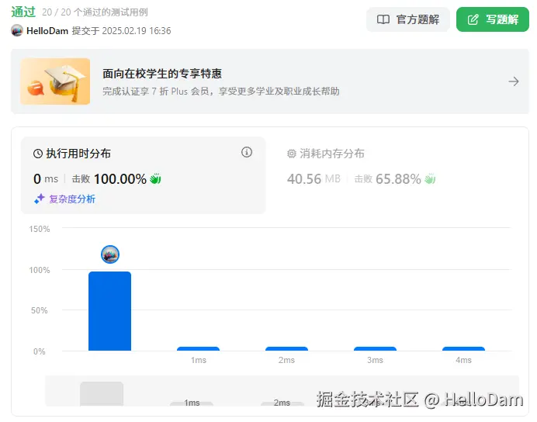Click the range selector's gray 0ms bar
This screenshot has width=537, height=422.
[x=102, y=394]
